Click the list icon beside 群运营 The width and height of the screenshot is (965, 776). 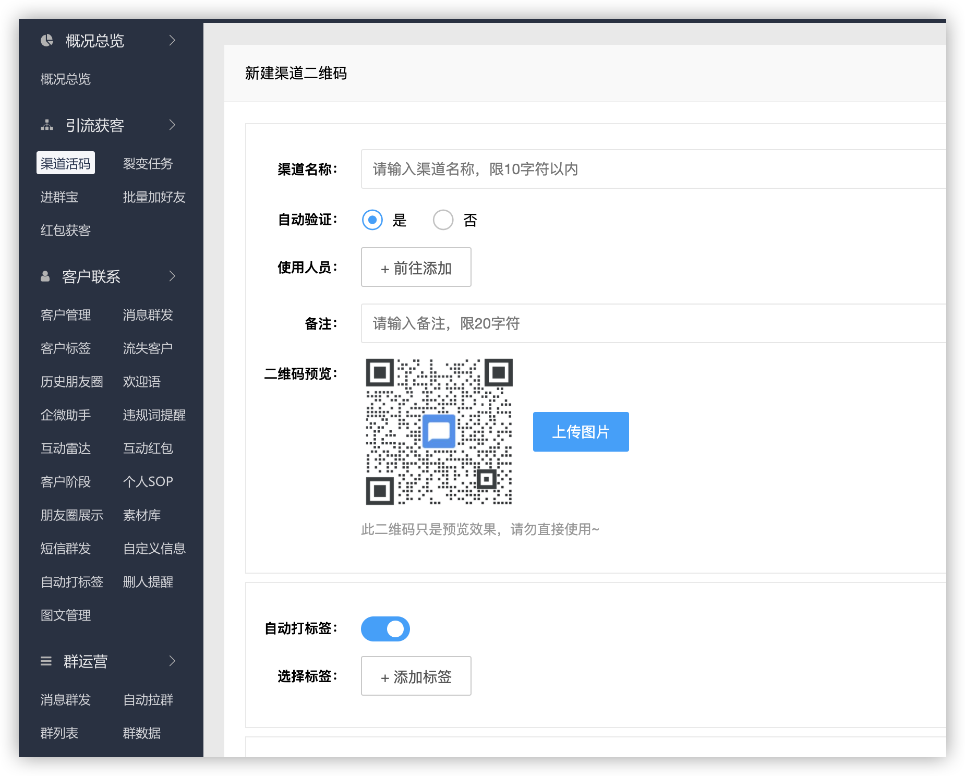(x=46, y=661)
